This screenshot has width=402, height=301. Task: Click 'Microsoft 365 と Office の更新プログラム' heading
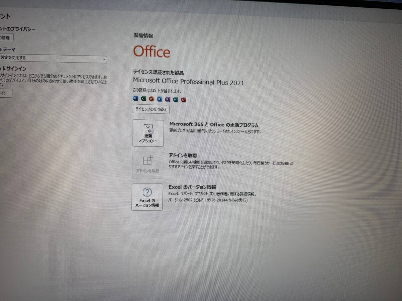tap(214, 125)
